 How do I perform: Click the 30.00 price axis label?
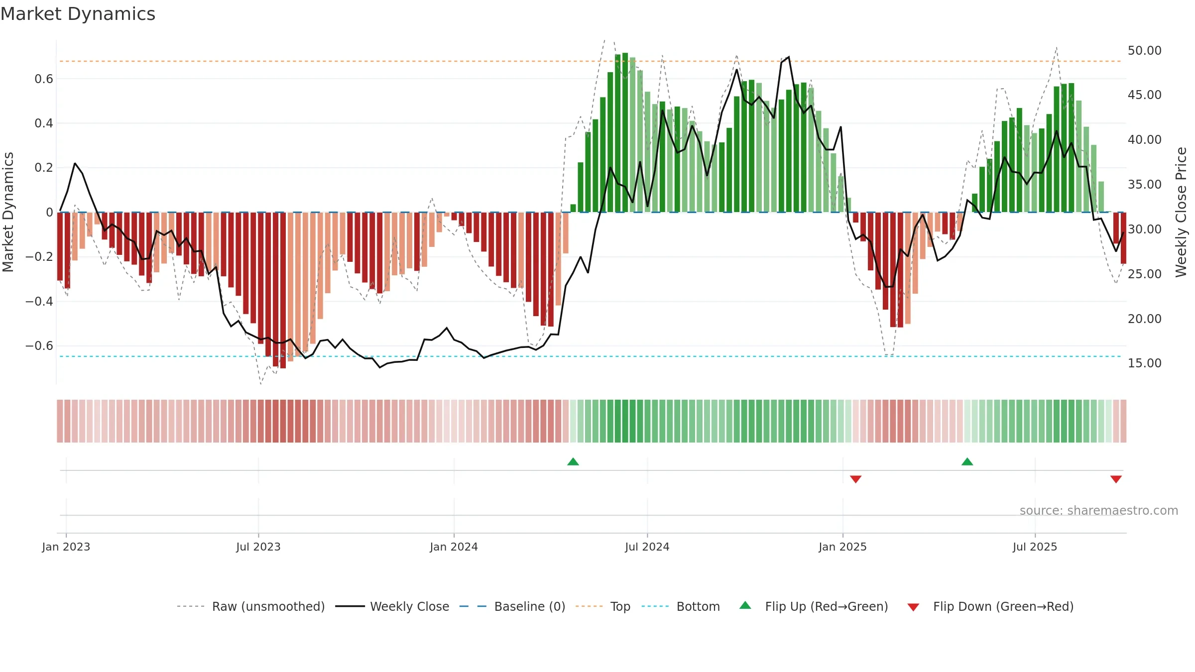pos(1145,229)
